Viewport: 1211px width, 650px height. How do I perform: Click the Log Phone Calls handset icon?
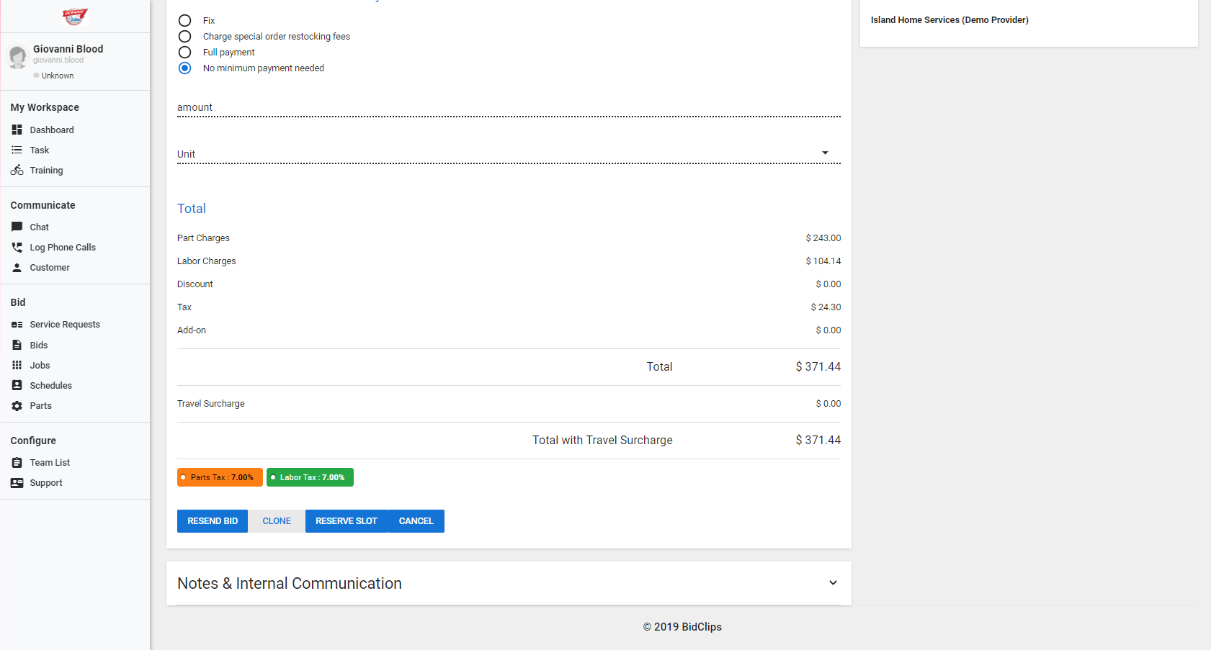click(x=17, y=247)
